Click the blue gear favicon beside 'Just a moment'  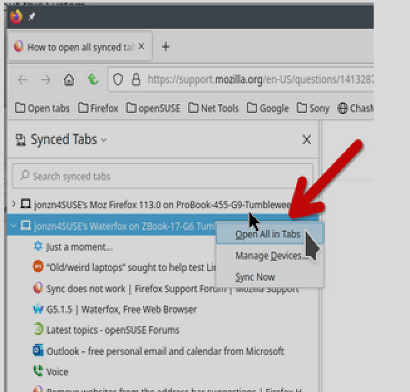tap(38, 246)
